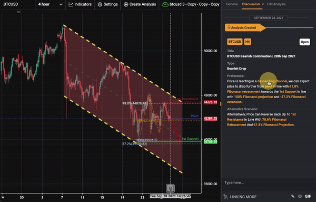Click the 44226.18 resistance price label

[x=210, y=102]
